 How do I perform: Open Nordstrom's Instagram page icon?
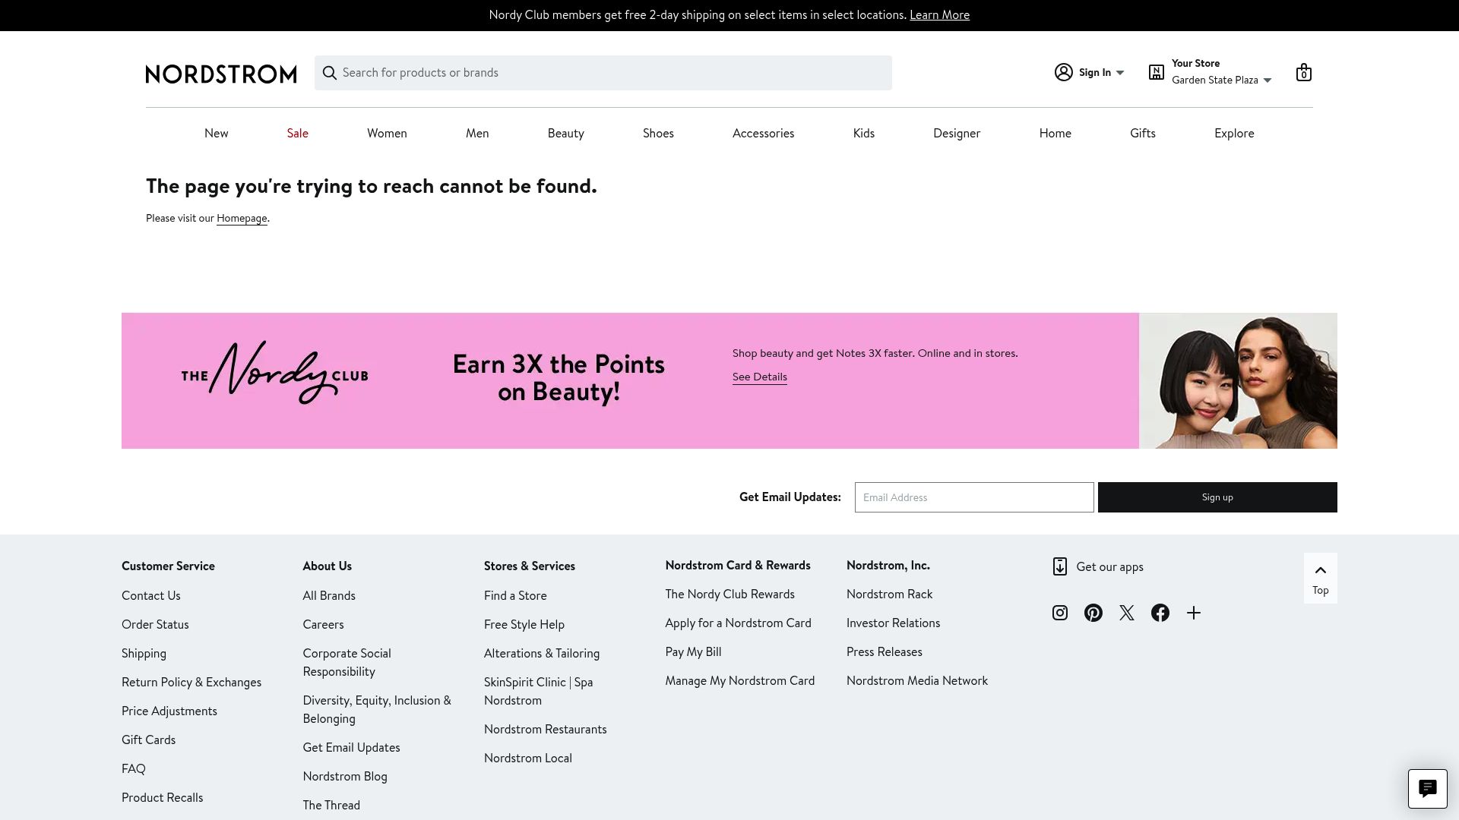[1060, 613]
